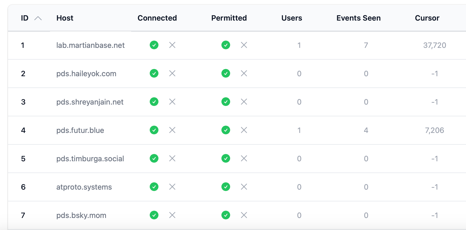Sort table by Host column header
Viewport: 466px width, 230px height.
65,18
